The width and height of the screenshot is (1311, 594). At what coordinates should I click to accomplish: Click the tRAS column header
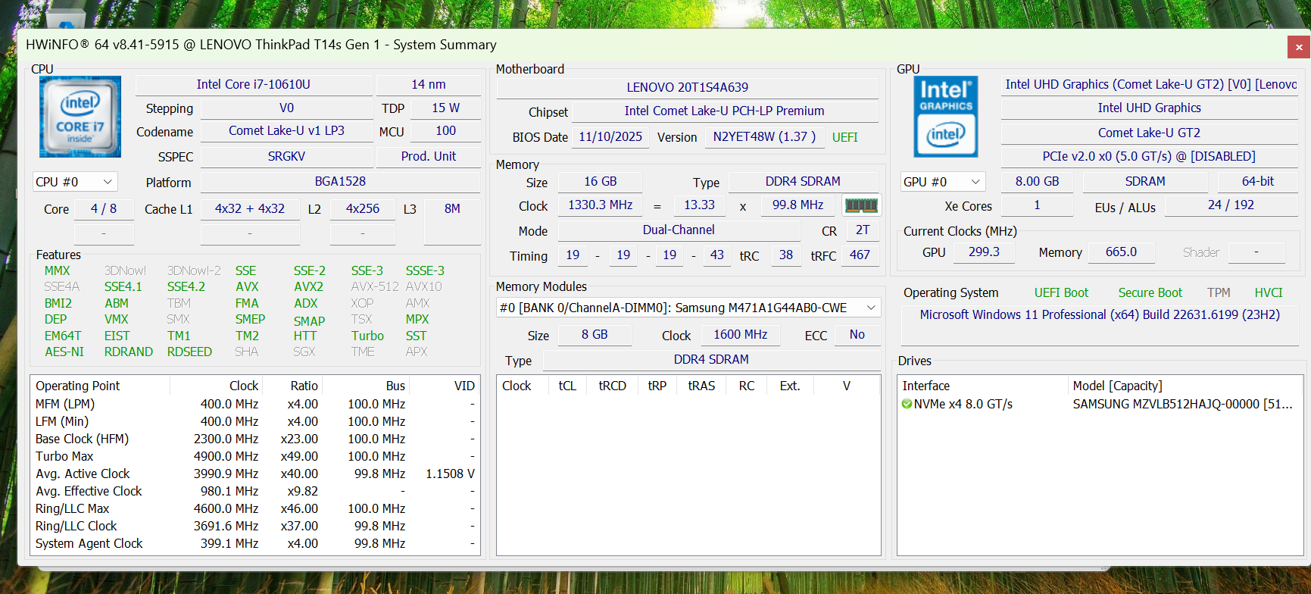click(x=701, y=386)
